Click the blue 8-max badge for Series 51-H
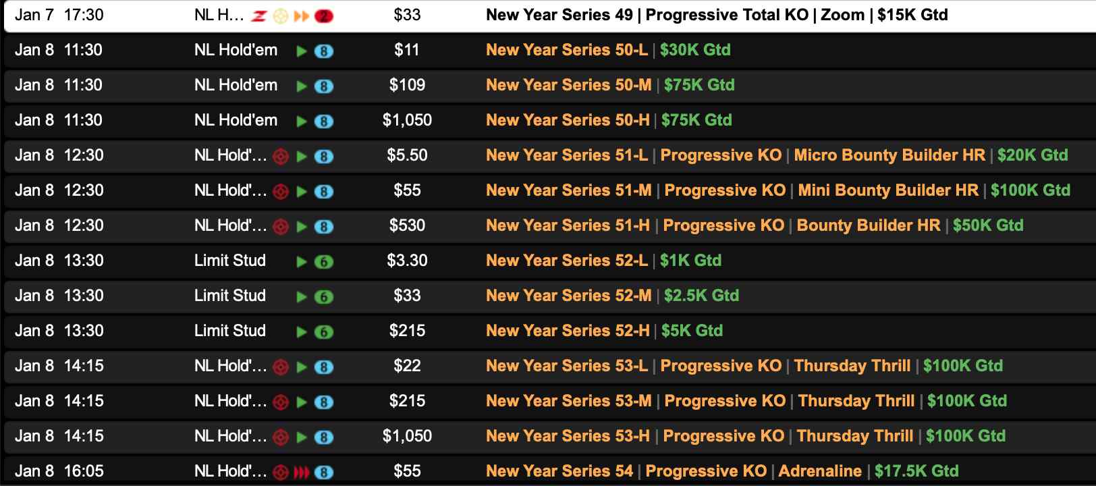Viewport: 1096px width, 486px height. point(324,227)
